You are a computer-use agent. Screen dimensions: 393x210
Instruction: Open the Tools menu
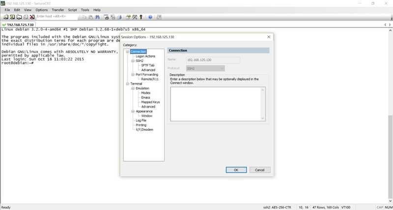click(85, 10)
